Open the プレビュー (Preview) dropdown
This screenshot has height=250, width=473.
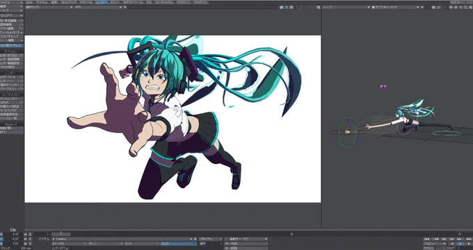pyautogui.click(x=435, y=243)
